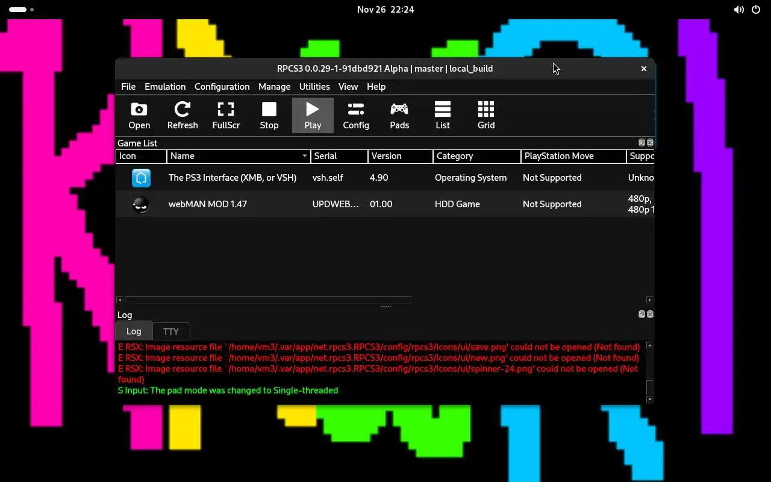Click Not Supported in PS3 Interface row
The height and width of the screenshot is (482, 771).
(x=552, y=178)
